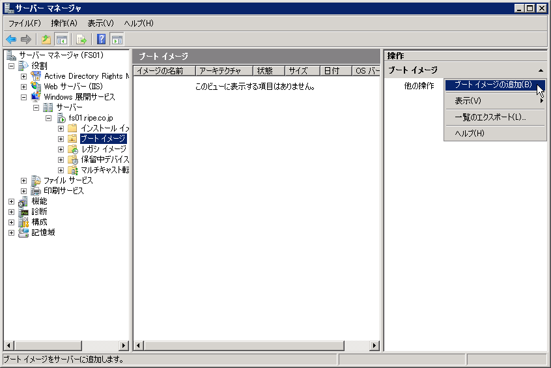The height and width of the screenshot is (368, 551).
Task: Sort by 状態 column header
Action: pos(269,70)
